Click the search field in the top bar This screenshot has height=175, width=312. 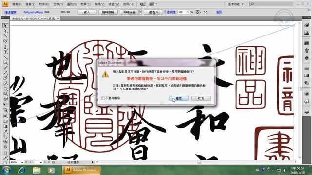(x=271, y=4)
